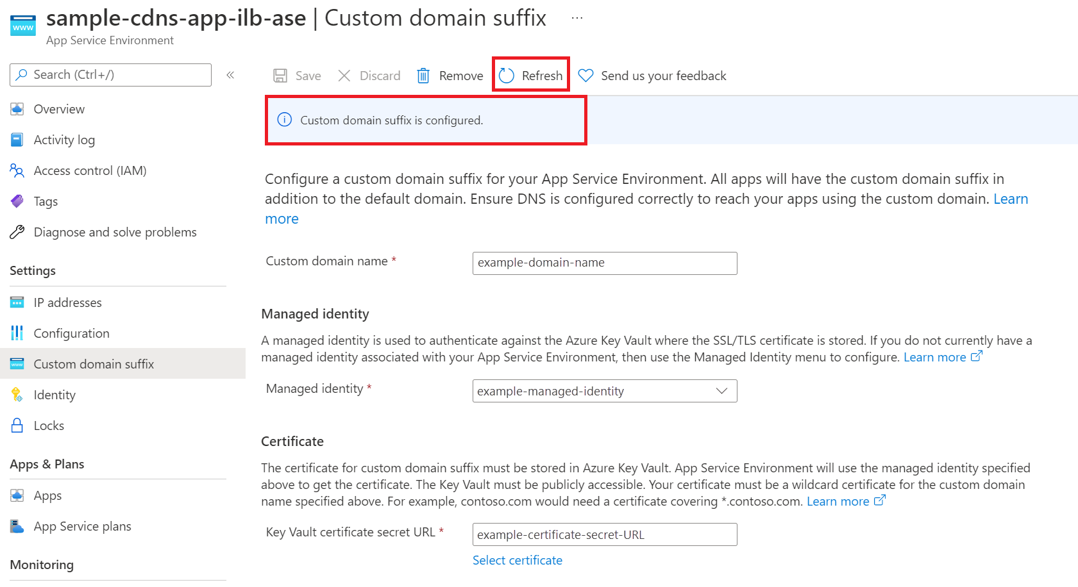Screen dimensions: 1078x587
Task: Click the Managed identity dropdown chevron
Action: click(x=721, y=391)
